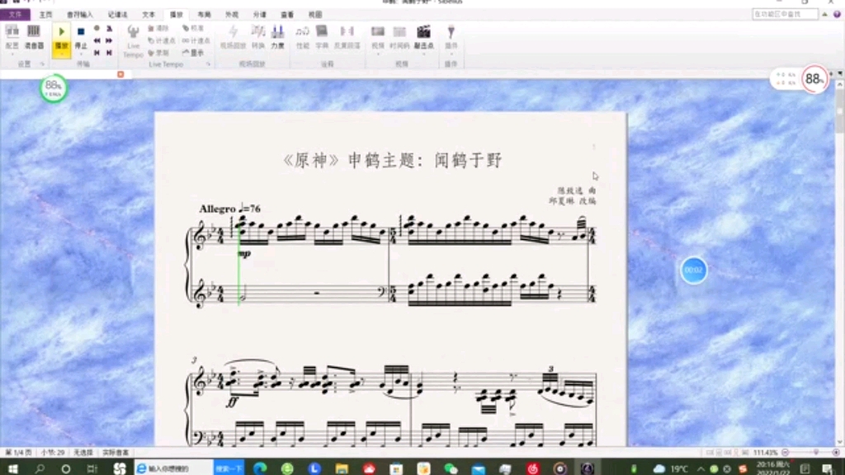Switch to the Home (主页) ribbon tab

tap(46, 15)
